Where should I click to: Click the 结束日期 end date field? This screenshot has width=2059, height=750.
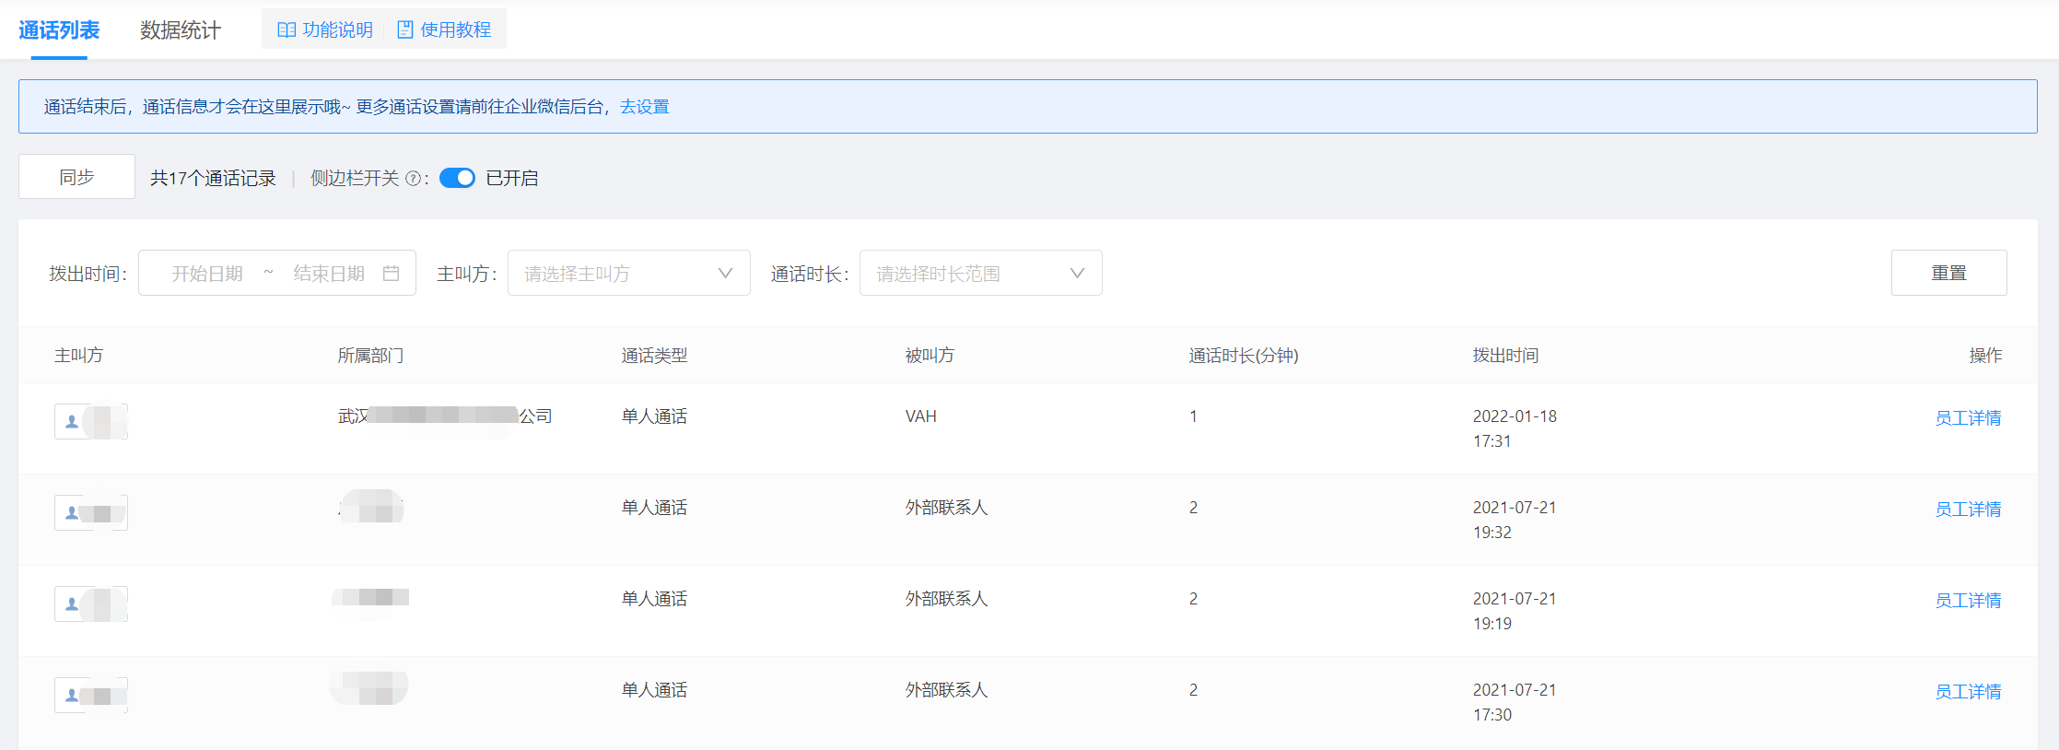[x=329, y=274]
